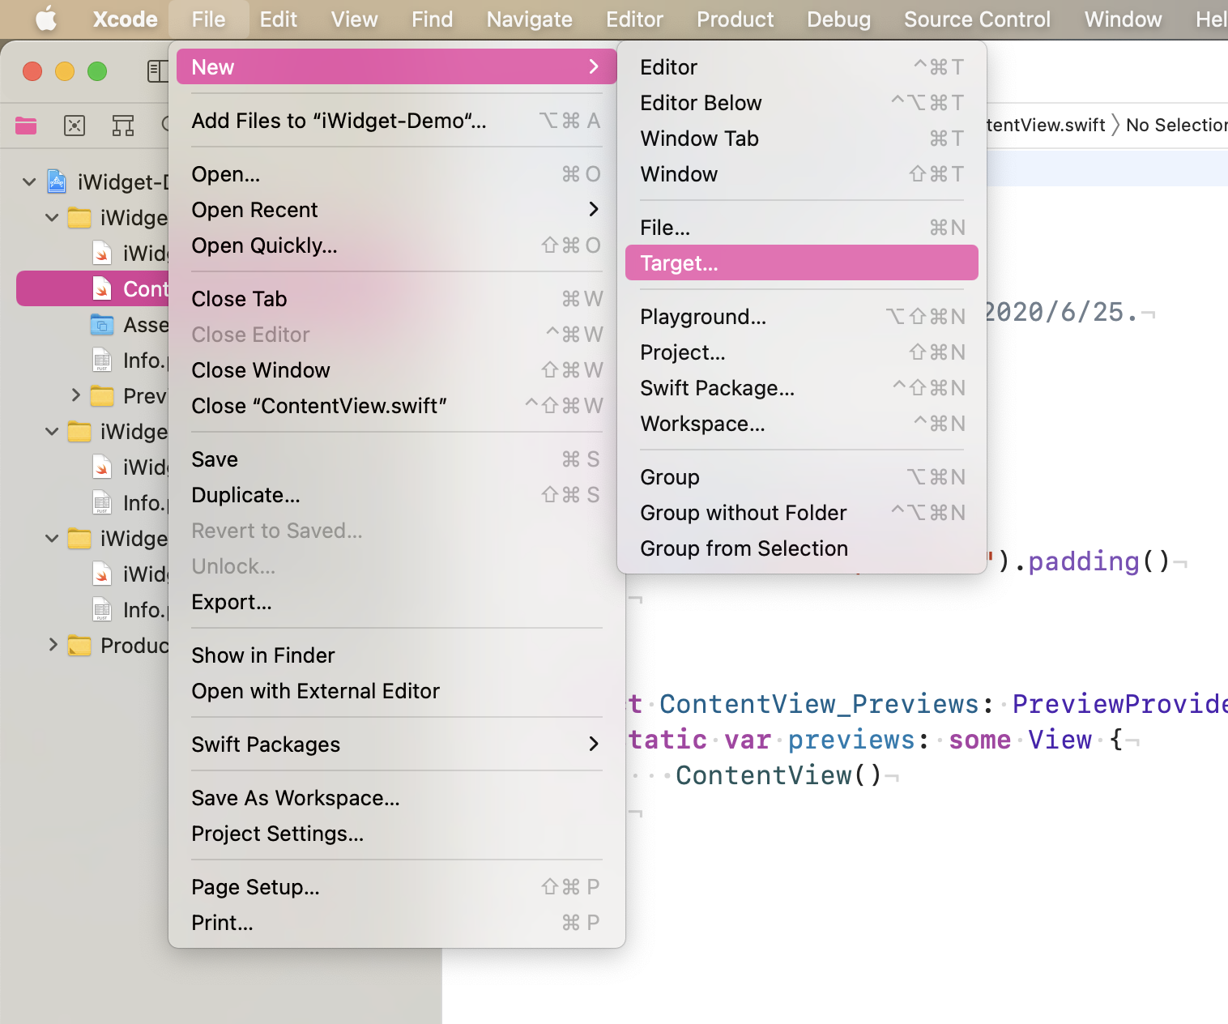Screen dimensions: 1228x1024
Task: Select the Project navigator folder icon
Action: 26,125
